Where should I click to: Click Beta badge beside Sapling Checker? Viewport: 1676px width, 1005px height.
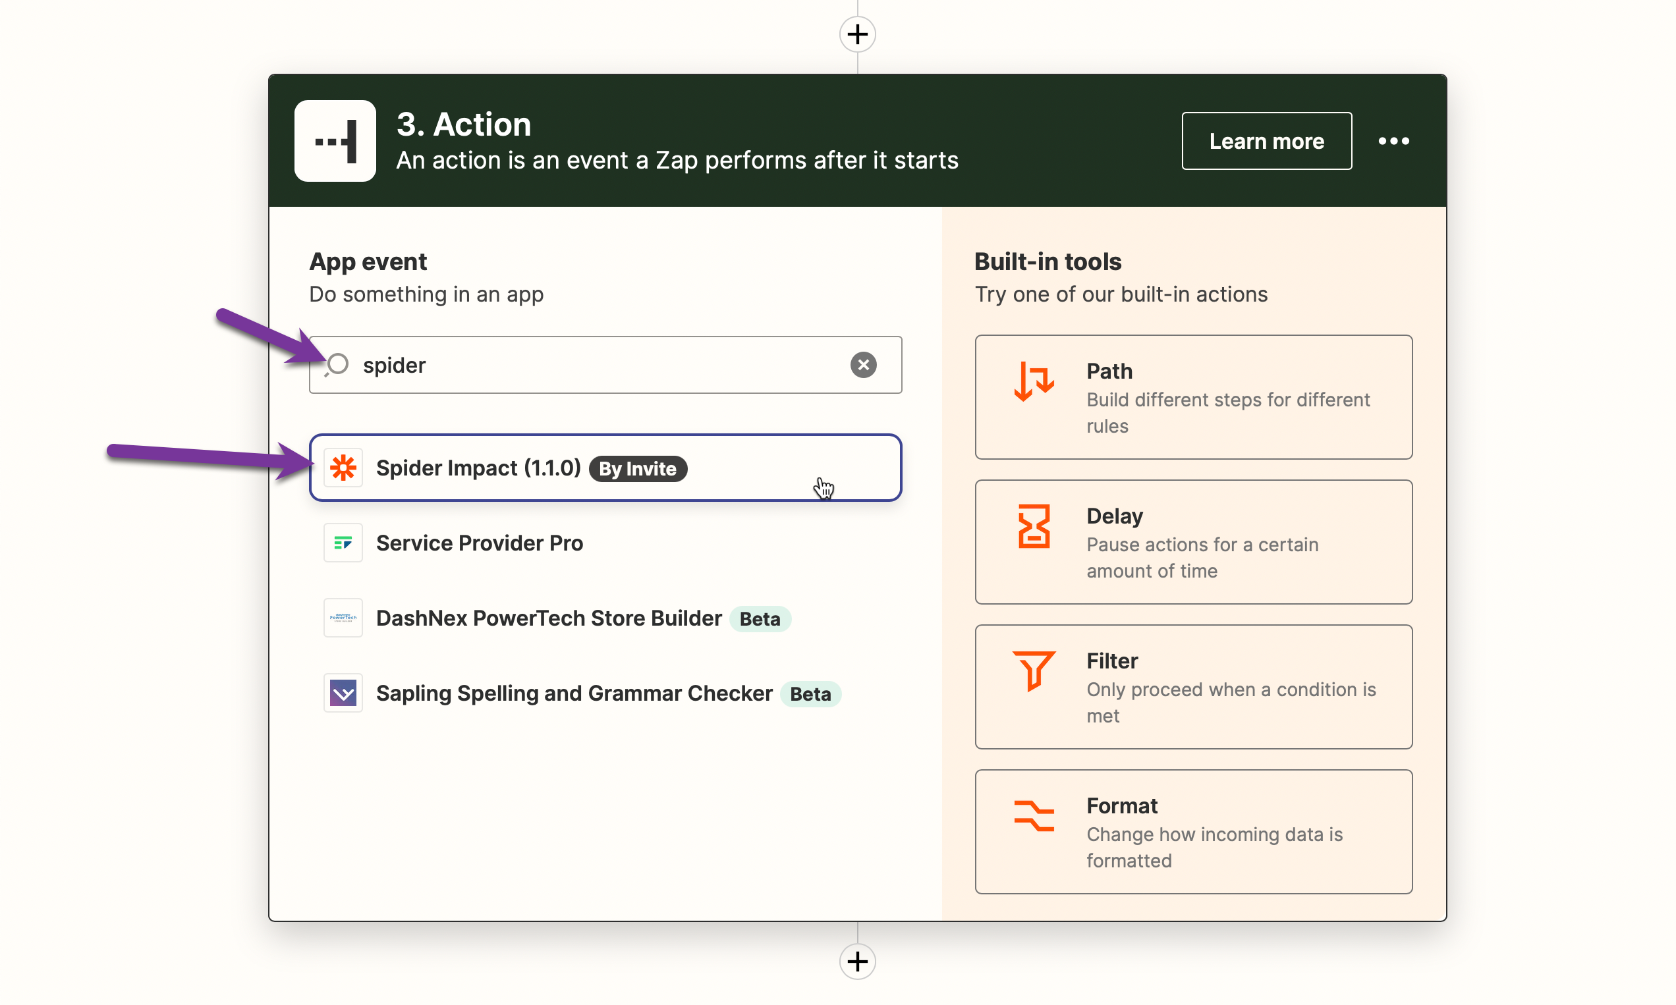pos(810,693)
